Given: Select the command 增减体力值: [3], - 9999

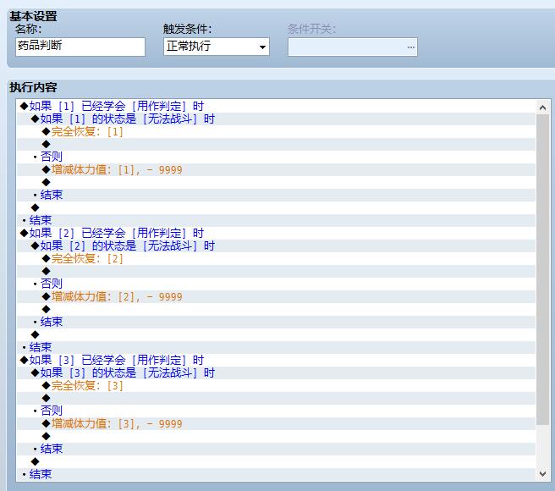Looking at the screenshot, I should (276, 423).
